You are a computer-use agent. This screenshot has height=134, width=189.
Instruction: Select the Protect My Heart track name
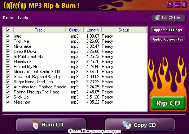click(x=28, y=67)
